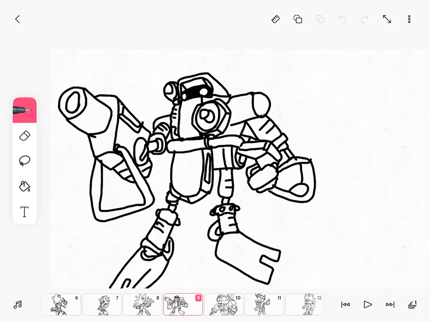Select the Text tool

click(25, 212)
